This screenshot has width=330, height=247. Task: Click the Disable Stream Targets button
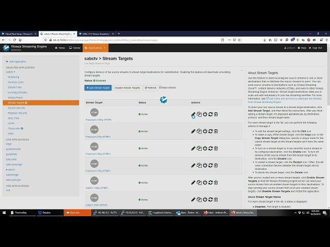tap(127, 88)
